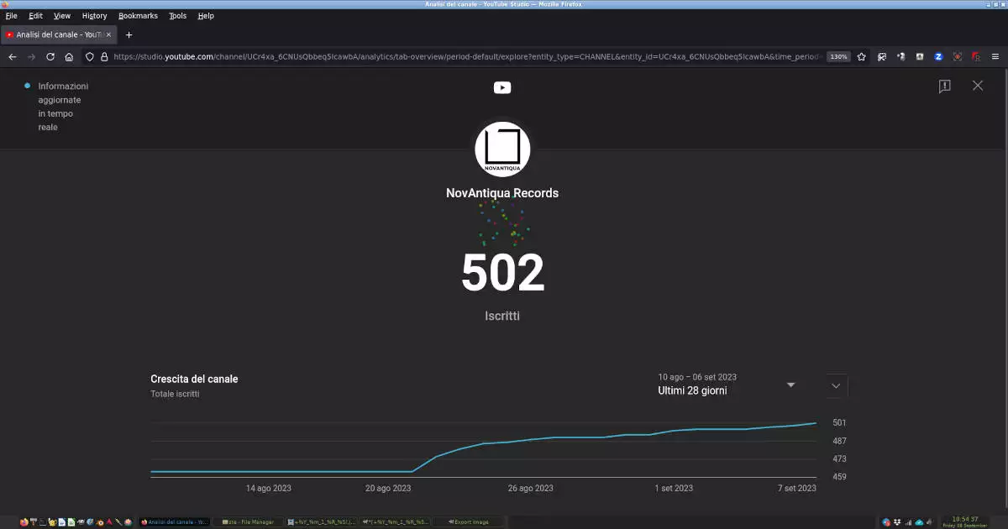
Task: Click the real-time updated info text
Action: (63, 107)
